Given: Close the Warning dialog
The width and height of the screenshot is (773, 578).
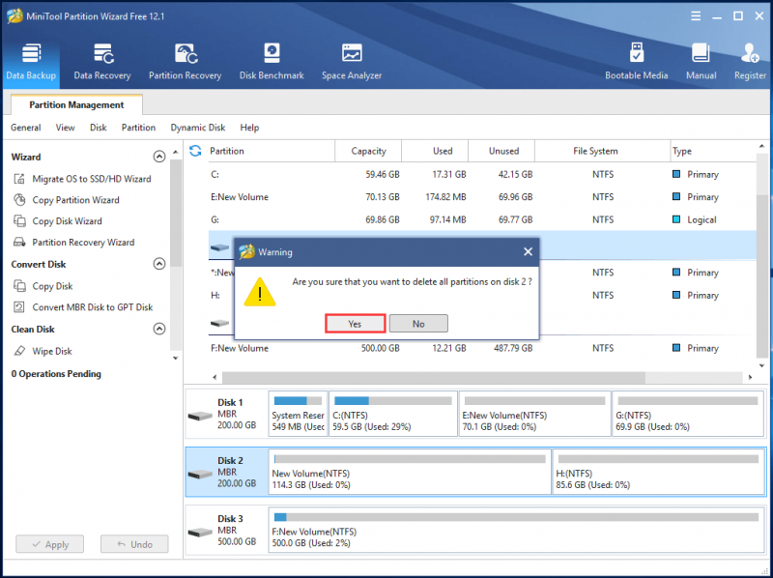Looking at the screenshot, I should pyautogui.click(x=528, y=252).
